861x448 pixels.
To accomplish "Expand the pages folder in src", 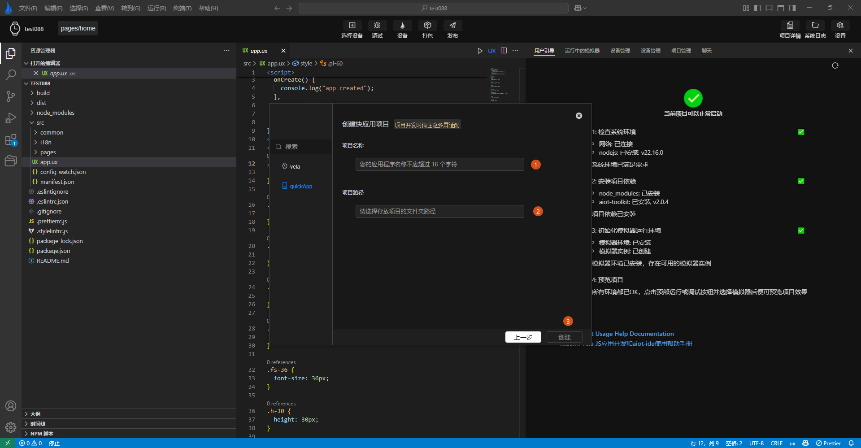I will (x=48, y=152).
